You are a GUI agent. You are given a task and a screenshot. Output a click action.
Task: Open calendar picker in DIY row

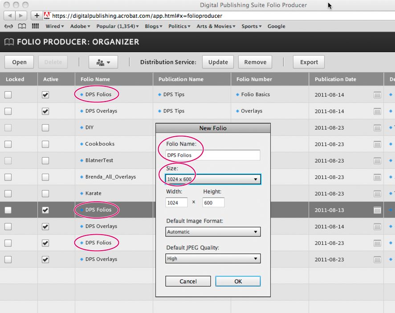377,128
